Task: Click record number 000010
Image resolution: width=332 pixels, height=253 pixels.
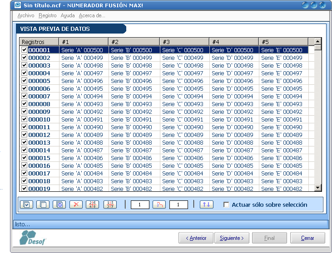Action: (x=39, y=119)
